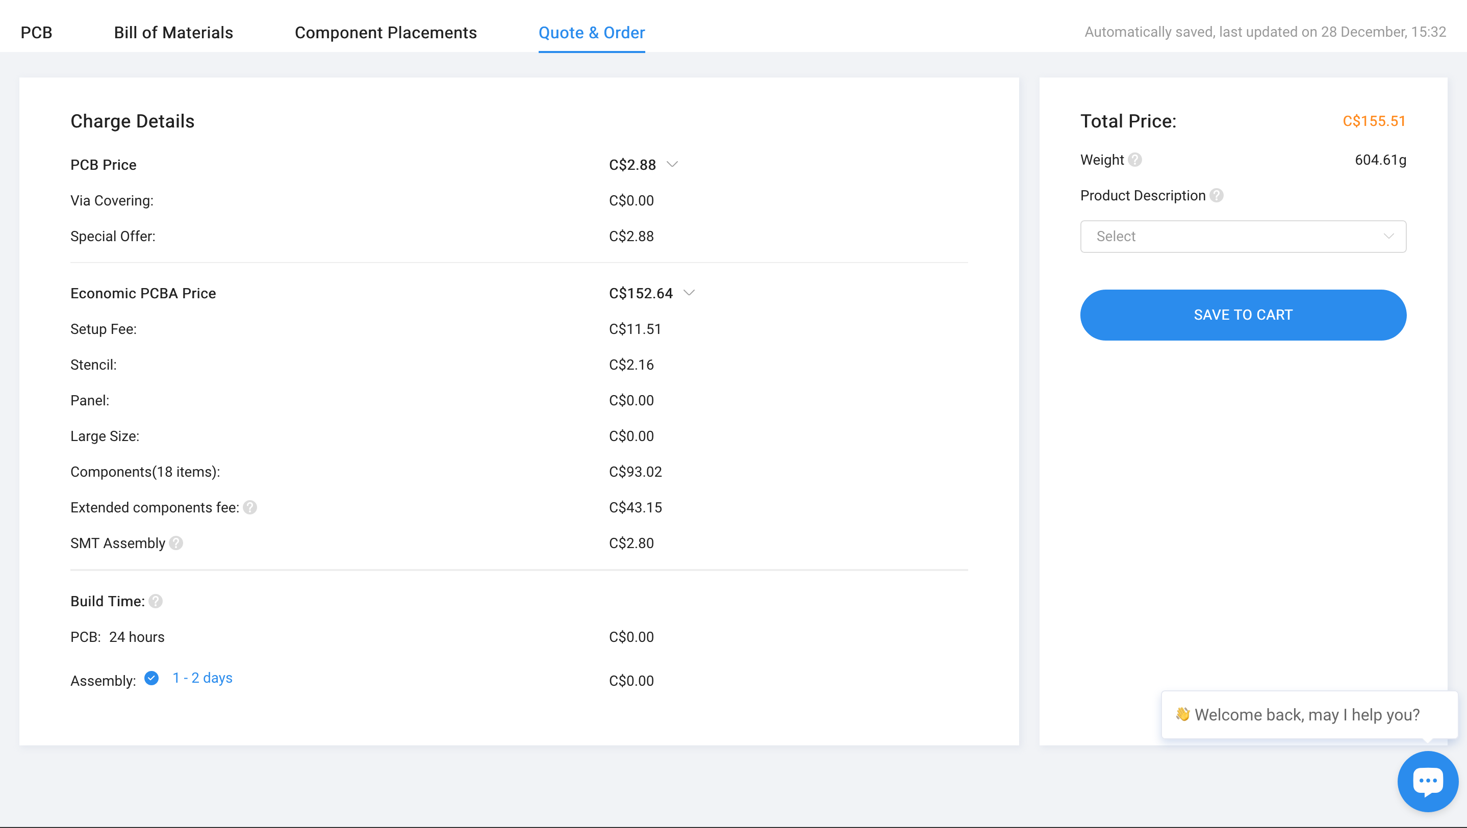Switch to the PCB tab

(36, 33)
